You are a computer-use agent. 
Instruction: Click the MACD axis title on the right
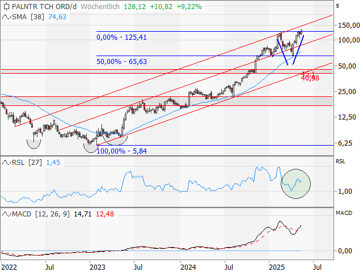(x=344, y=213)
